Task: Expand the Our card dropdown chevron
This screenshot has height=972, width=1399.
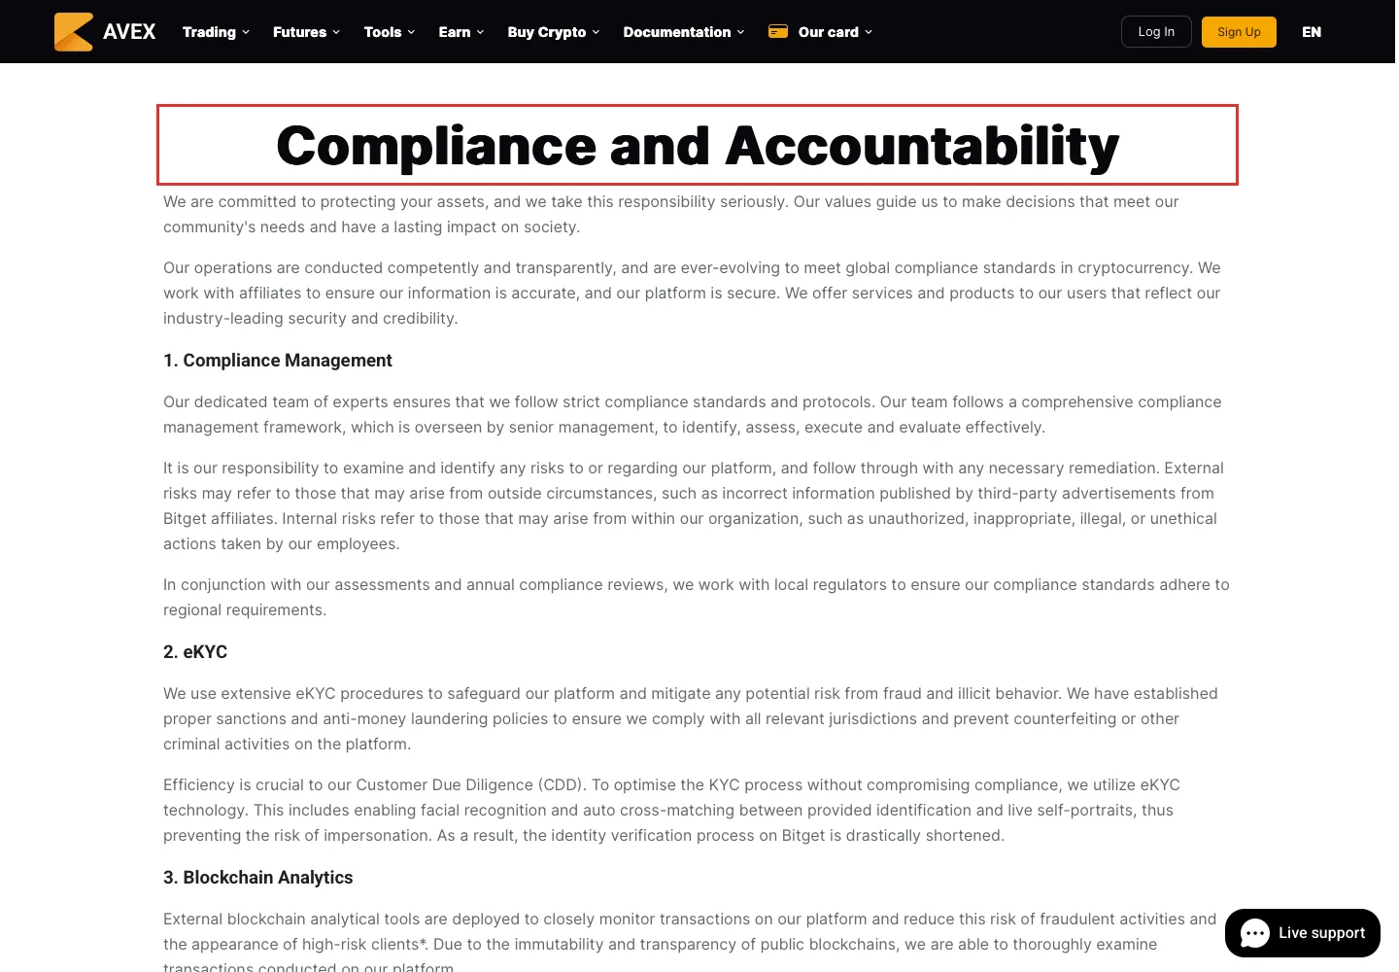Action: [x=869, y=32]
